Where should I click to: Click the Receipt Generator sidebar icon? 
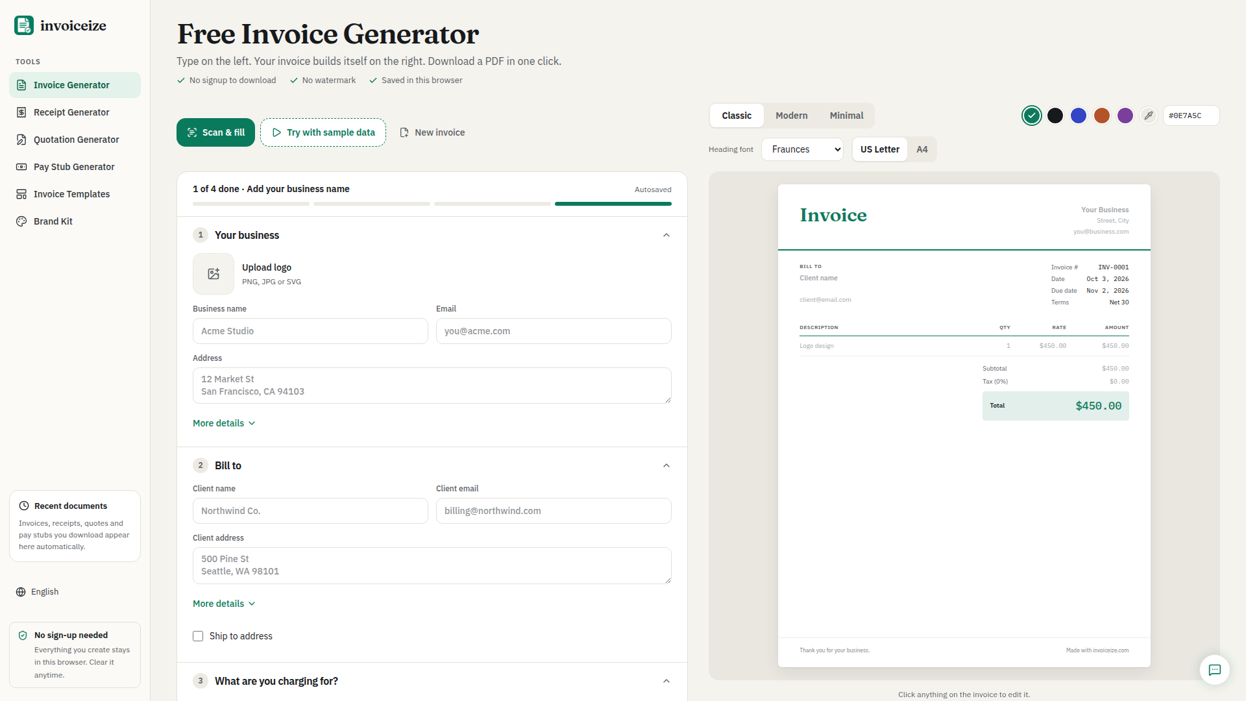pos(21,112)
